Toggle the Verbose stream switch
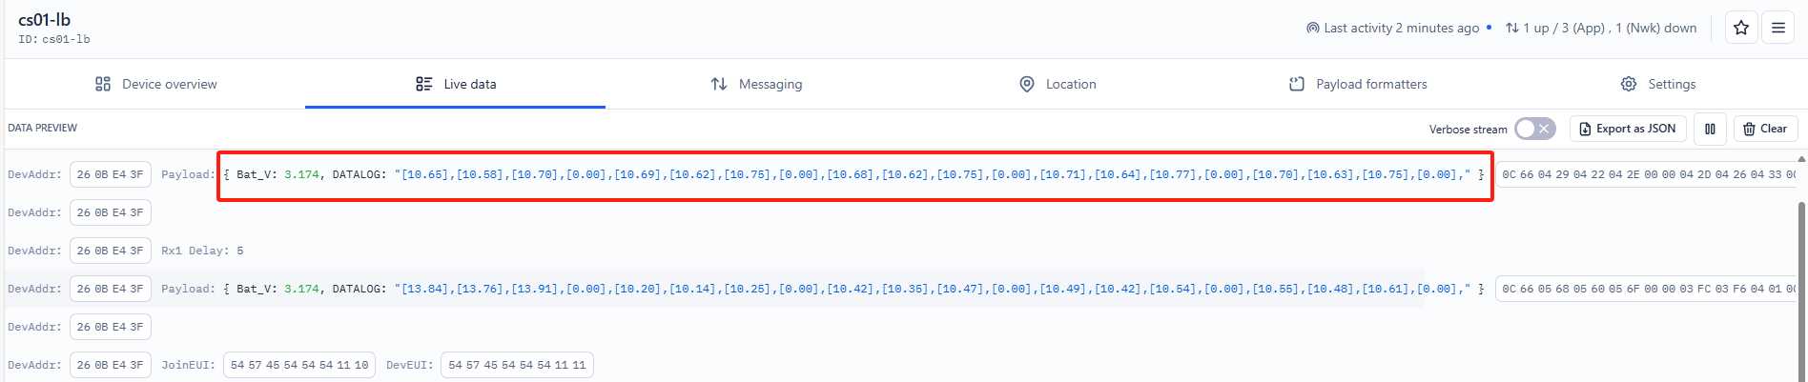This screenshot has width=1808, height=382. coord(1535,129)
